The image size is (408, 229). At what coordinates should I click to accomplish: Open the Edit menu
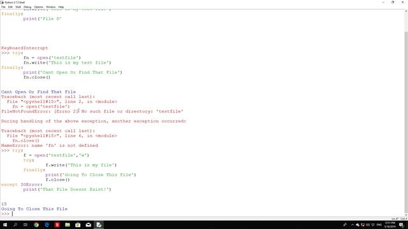[10, 7]
